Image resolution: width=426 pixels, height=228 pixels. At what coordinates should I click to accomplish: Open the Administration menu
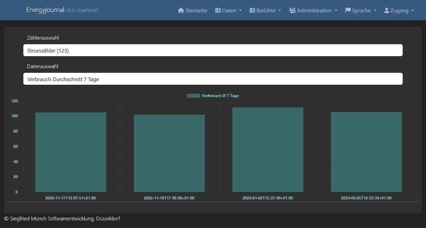click(314, 11)
